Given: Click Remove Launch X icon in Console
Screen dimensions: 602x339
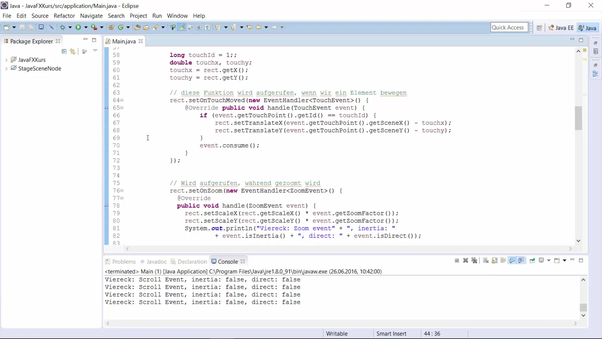Looking at the screenshot, I should click(x=466, y=261).
